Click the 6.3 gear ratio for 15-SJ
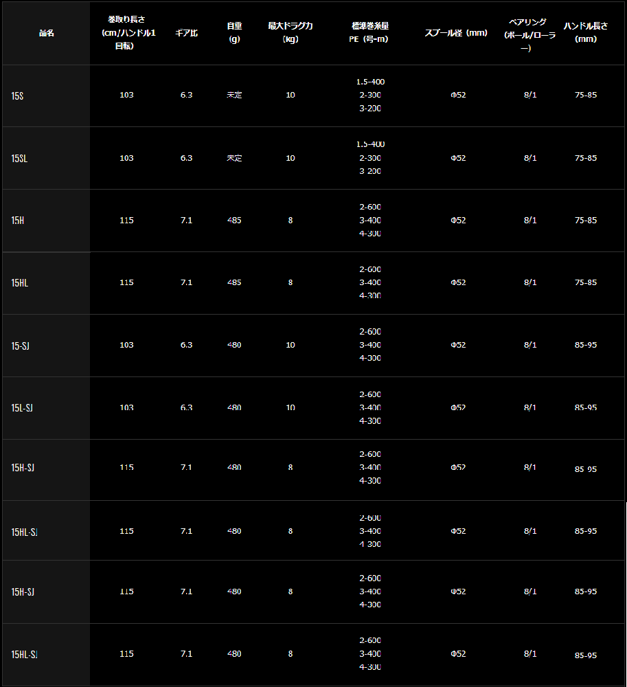Image resolution: width=627 pixels, height=687 pixels. (x=187, y=346)
